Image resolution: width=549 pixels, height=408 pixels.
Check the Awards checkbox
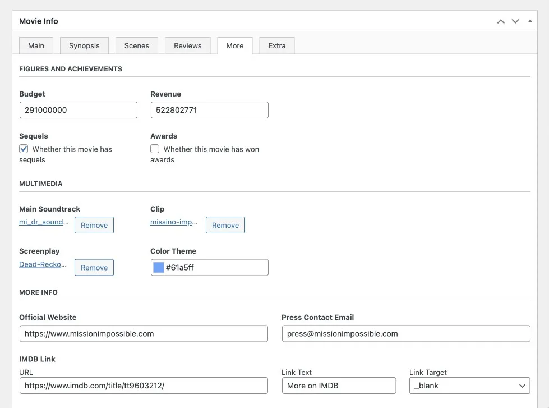[155, 149]
